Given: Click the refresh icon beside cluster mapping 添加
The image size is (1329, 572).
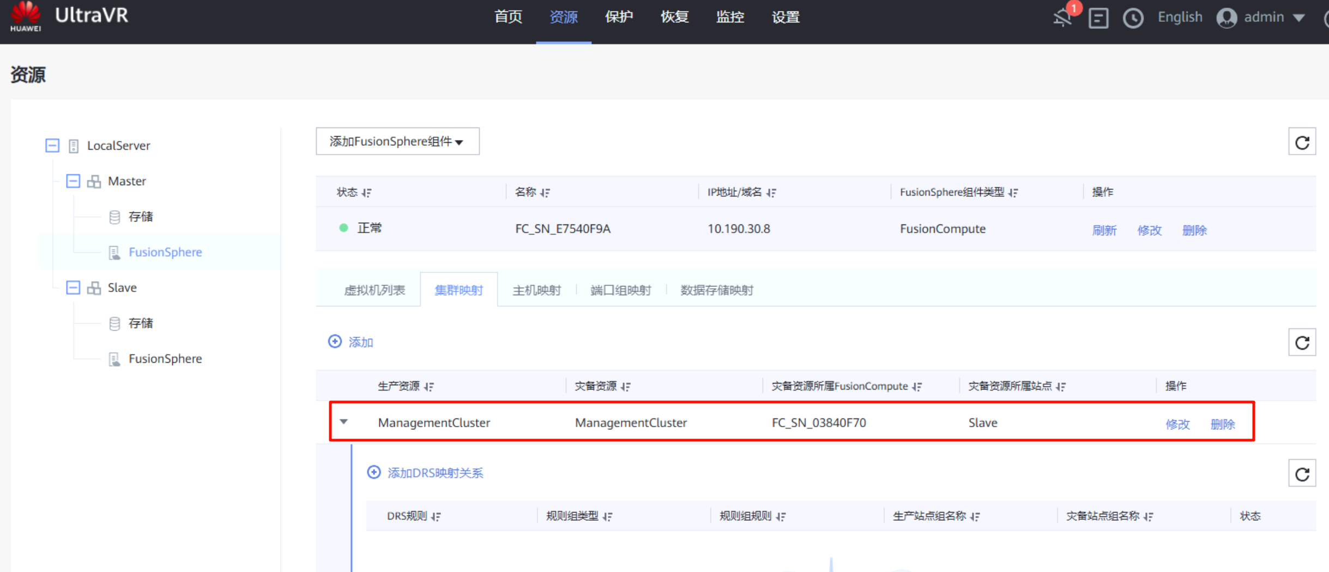Looking at the screenshot, I should (x=1302, y=342).
